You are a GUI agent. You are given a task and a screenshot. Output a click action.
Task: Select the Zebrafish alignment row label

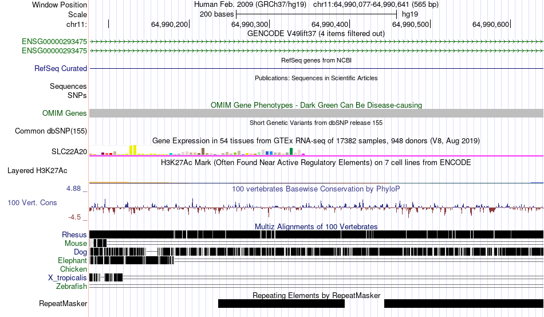coord(72,286)
